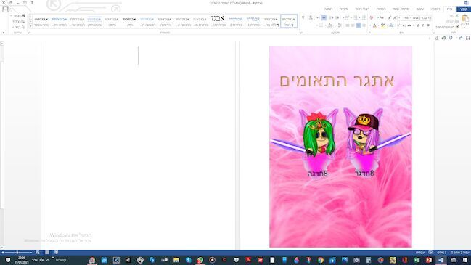Apply the yellow text highlight color

pyautogui.click(x=382, y=25)
